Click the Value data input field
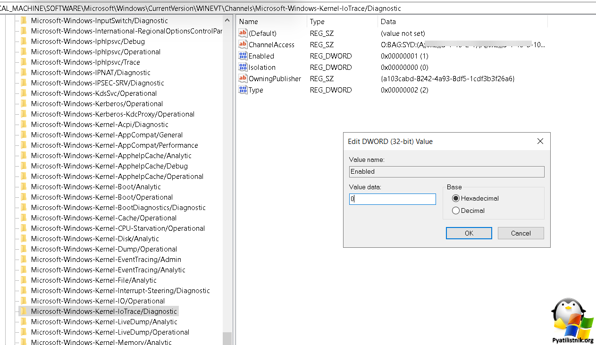The height and width of the screenshot is (345, 596). pos(393,199)
